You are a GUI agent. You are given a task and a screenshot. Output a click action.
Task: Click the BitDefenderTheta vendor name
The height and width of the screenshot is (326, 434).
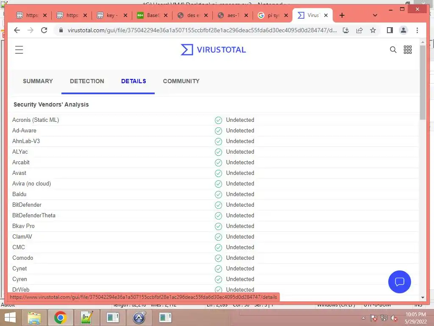coord(34,215)
